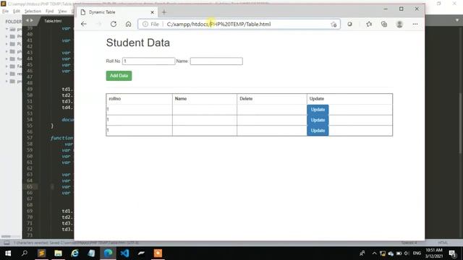The image size is (463, 260).
Task: Collapse the expanded top folder in Sublime sidebar
Action: (7, 29)
